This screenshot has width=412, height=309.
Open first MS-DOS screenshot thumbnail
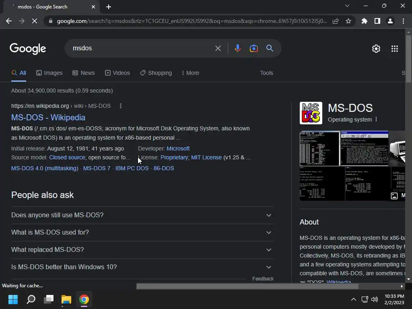pos(320,148)
